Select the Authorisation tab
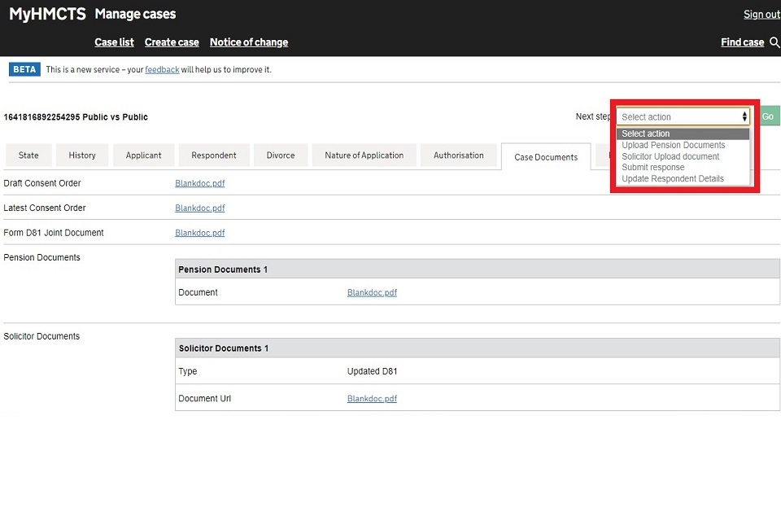 [459, 155]
